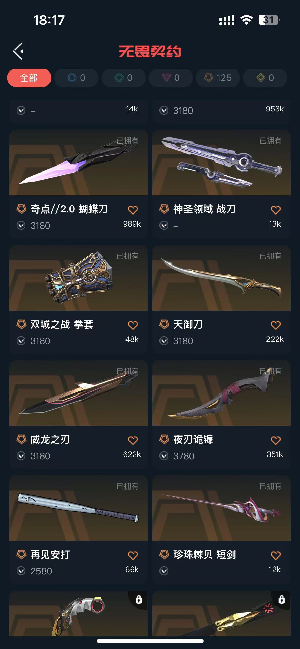The image size is (300, 649).
Task: Tap lock icon on karambit knife card
Action: click(139, 600)
